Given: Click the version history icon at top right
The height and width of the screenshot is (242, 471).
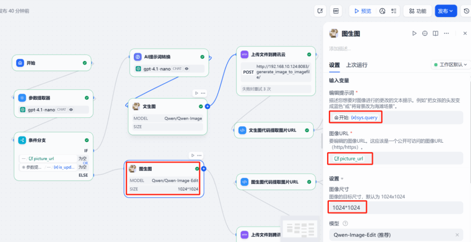Looking at the screenshot, I should coord(466,11).
